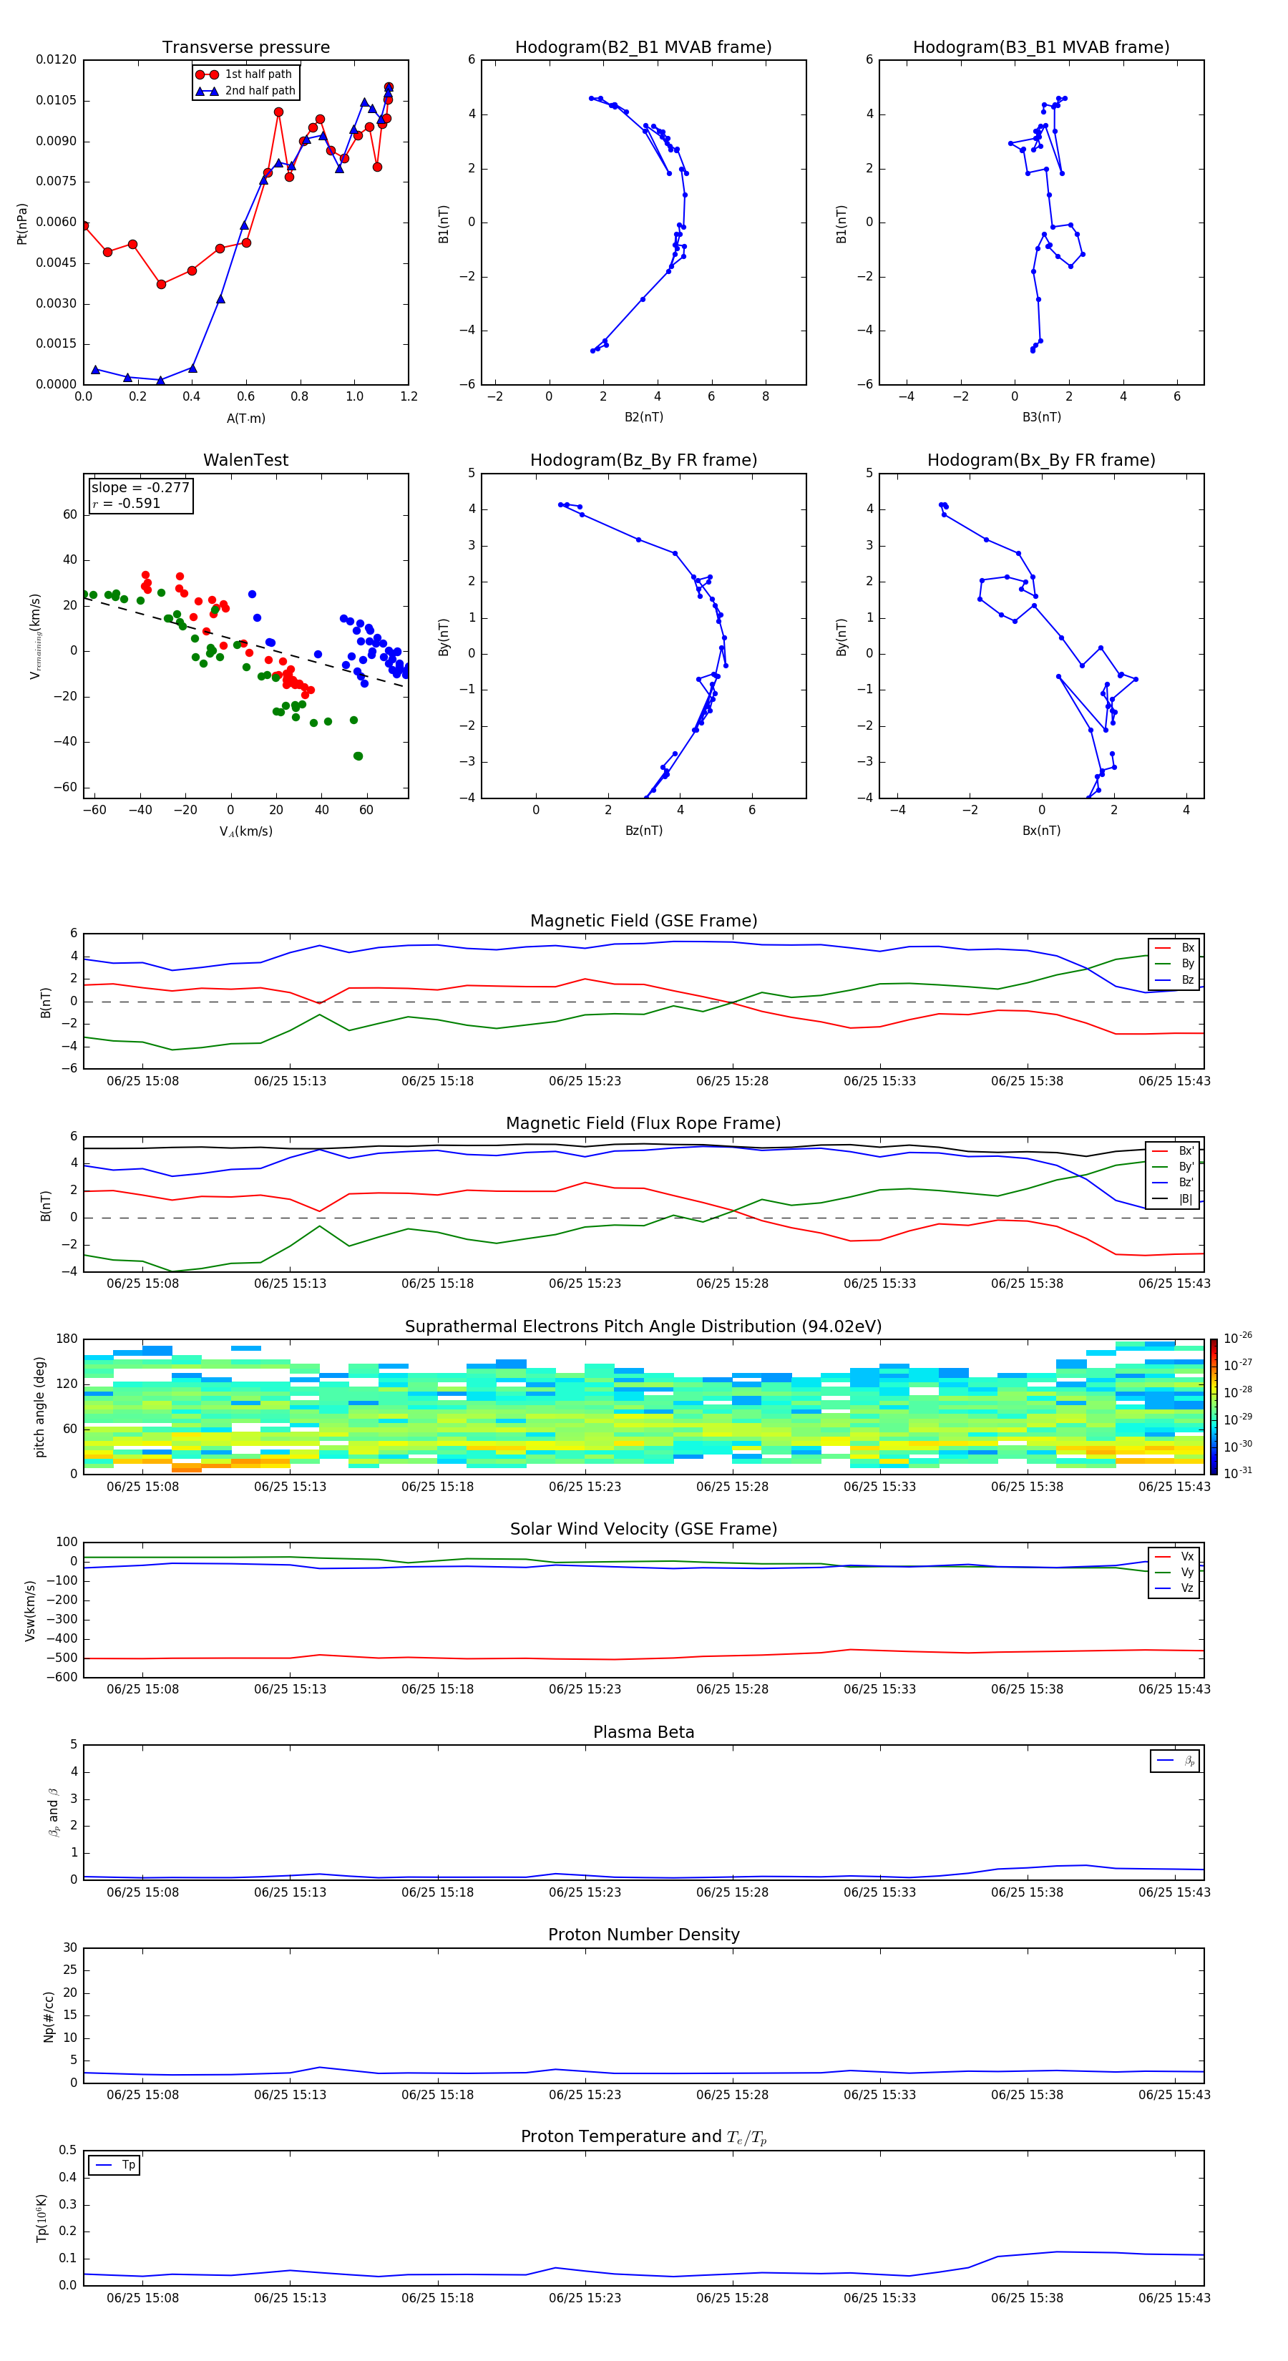Click the Vx legend entry
The height and width of the screenshot is (2361, 1288).
point(1174,1556)
